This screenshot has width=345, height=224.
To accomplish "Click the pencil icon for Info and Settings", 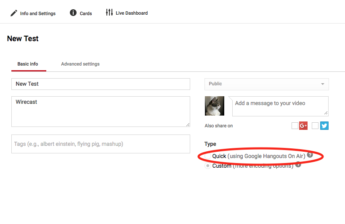I will (14, 13).
